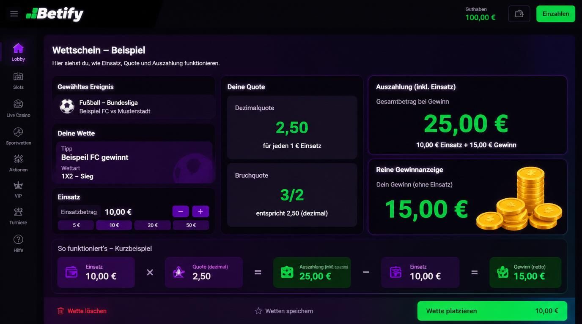The image size is (582, 324).
Task: Click the Guthaben 100,00 € balance
Action: click(480, 14)
